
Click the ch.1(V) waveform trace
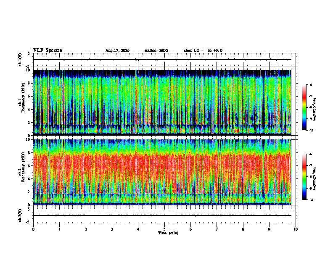(162, 60)
